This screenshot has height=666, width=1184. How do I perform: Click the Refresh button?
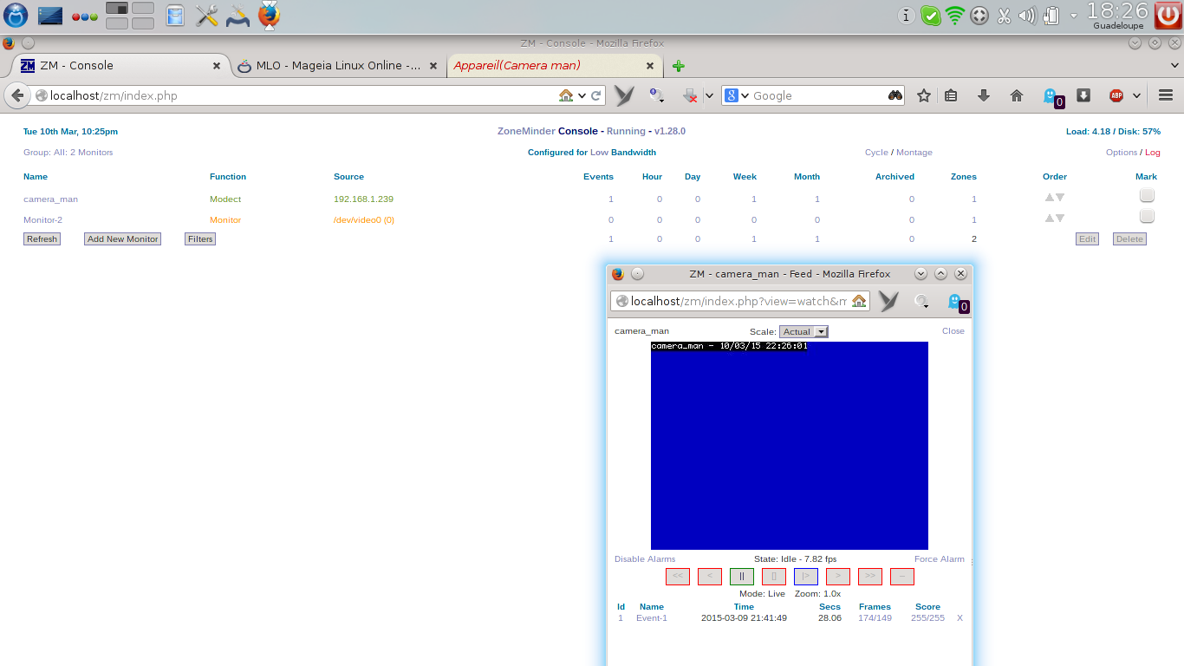(42, 238)
